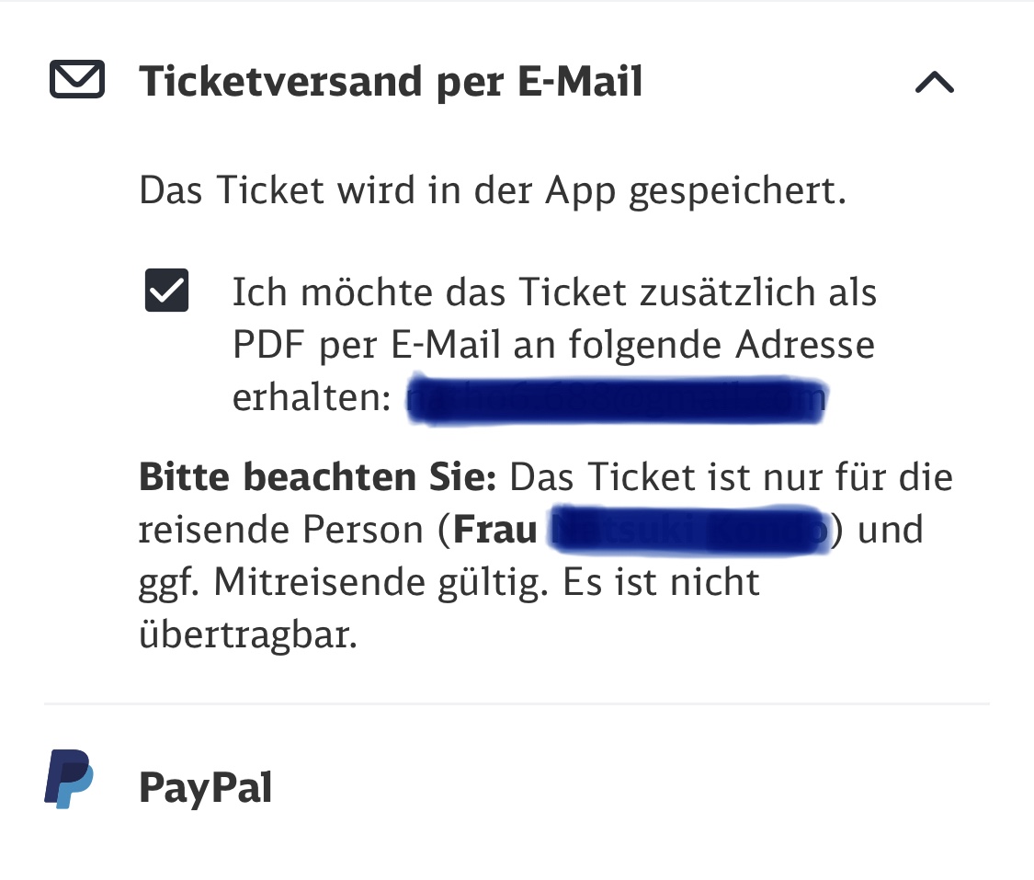The width and height of the screenshot is (1034, 880).
Task: Click the bold 'Frau' text
Action: click(x=495, y=530)
